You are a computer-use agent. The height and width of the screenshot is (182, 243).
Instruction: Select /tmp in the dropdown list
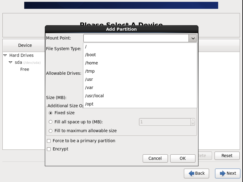pyautogui.click(x=140, y=71)
